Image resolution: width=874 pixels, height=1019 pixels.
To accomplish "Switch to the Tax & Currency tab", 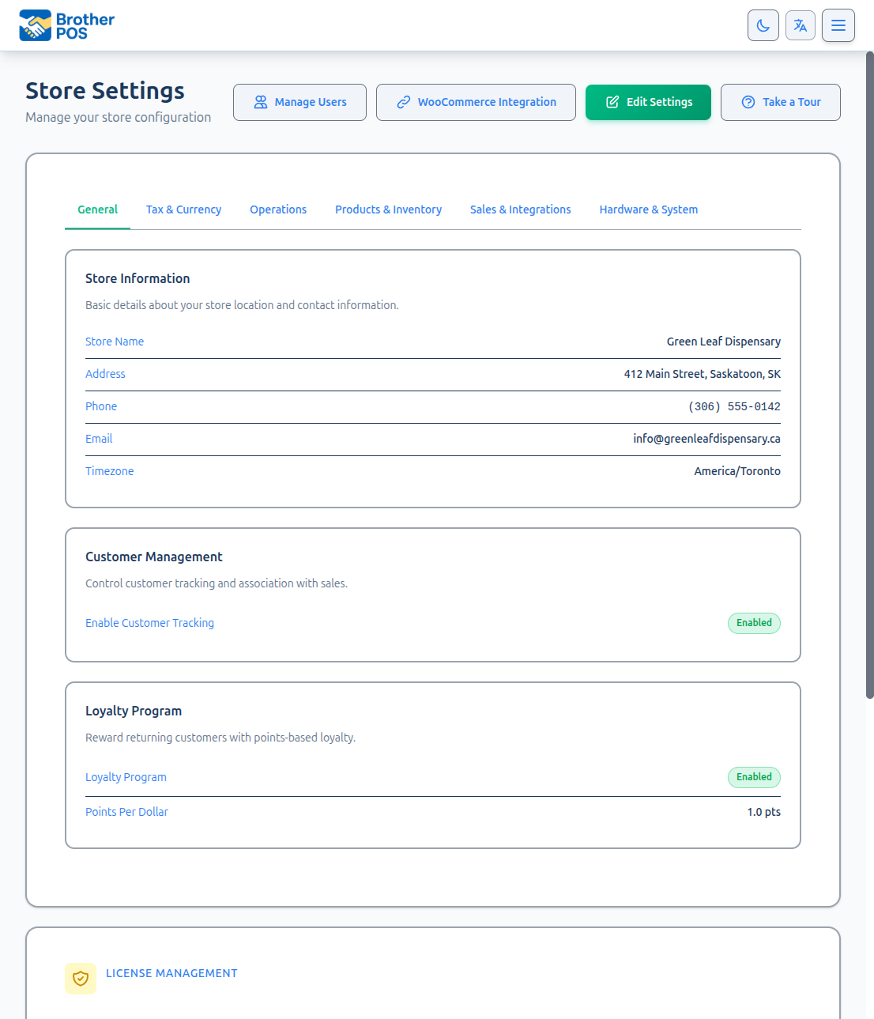I will point(183,209).
